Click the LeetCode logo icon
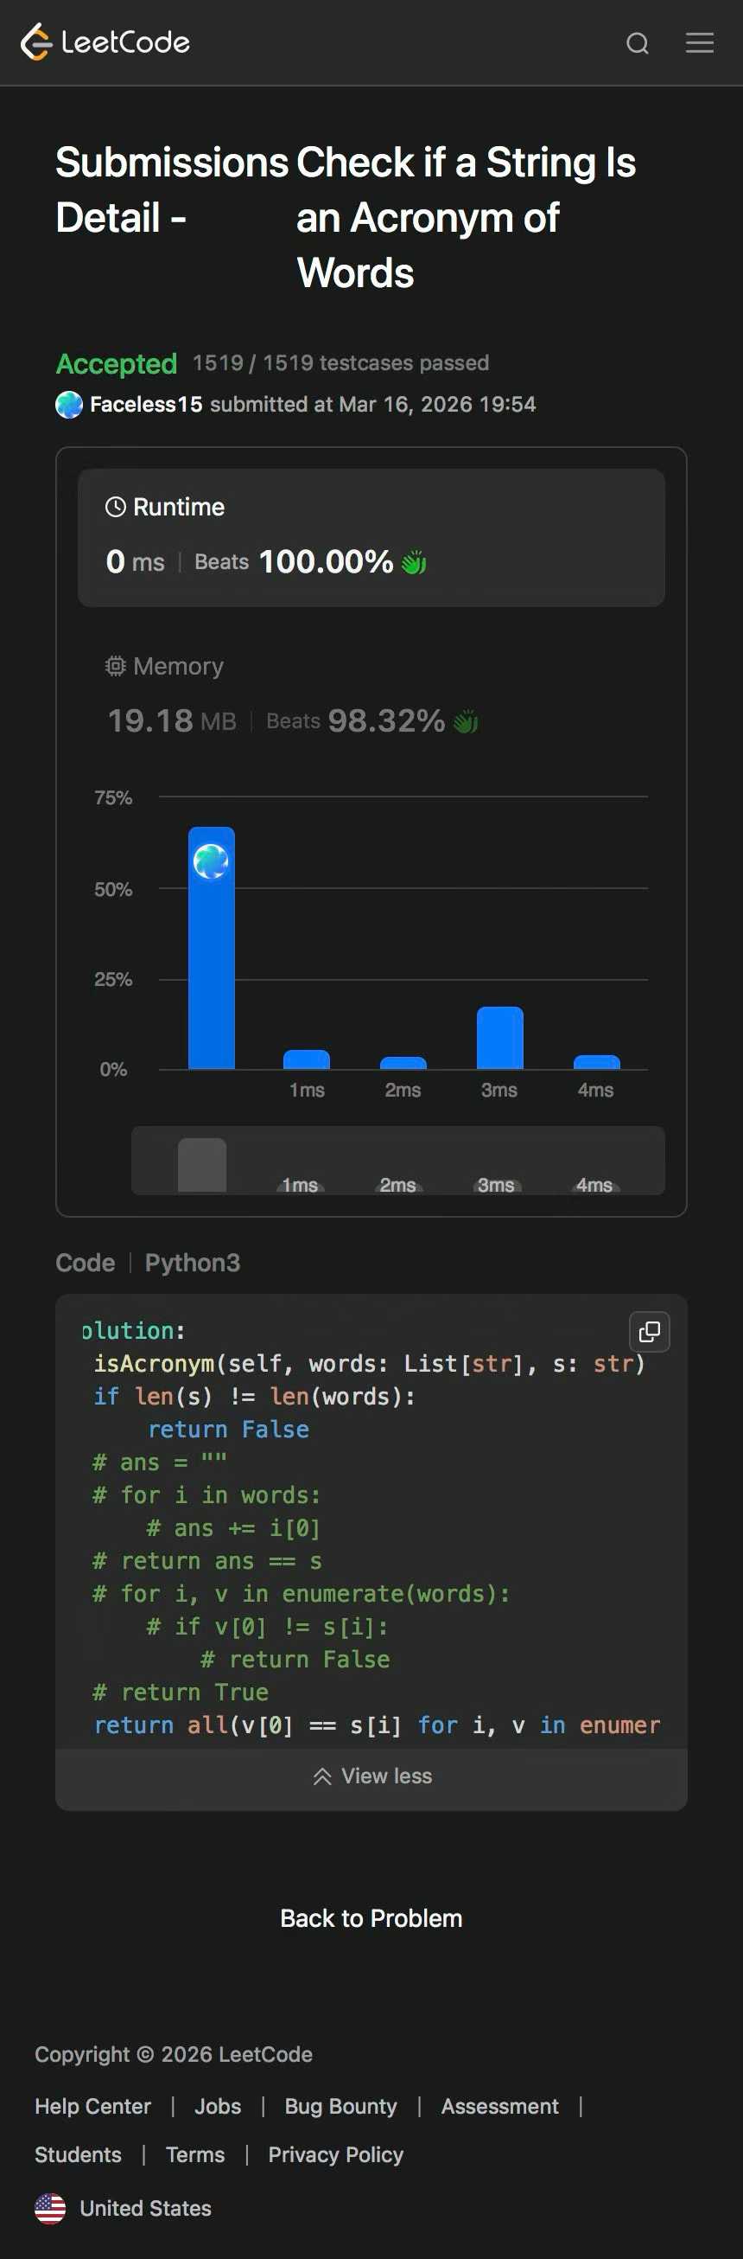The width and height of the screenshot is (743, 2259). (x=36, y=42)
